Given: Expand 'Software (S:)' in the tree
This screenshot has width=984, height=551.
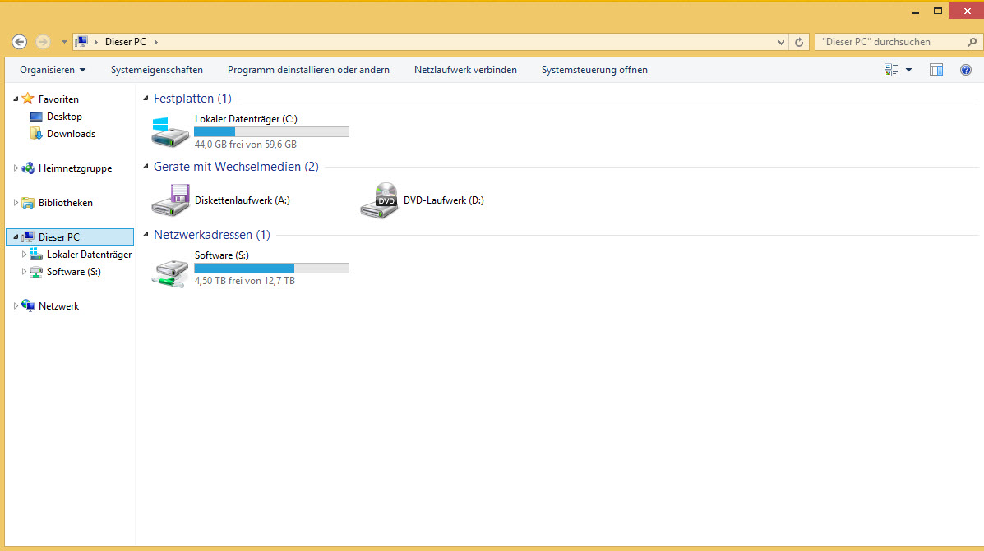Looking at the screenshot, I should pos(24,272).
